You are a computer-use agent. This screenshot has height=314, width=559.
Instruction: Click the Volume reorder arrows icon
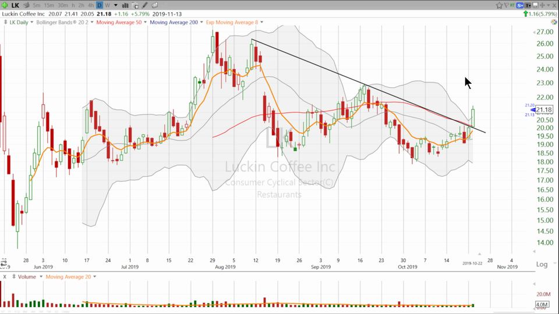coord(13,277)
